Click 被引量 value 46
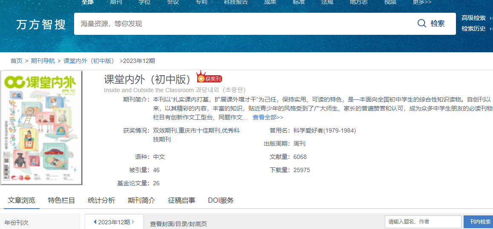This screenshot has width=493, height=229. point(156,170)
